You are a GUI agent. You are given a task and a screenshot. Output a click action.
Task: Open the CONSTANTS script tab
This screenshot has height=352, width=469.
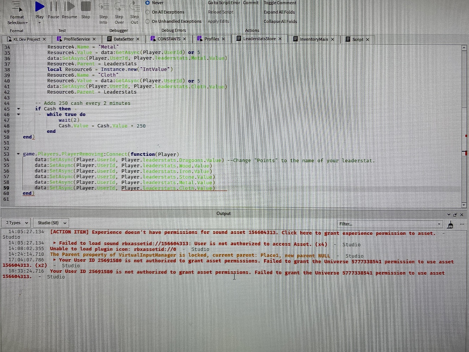pyautogui.click(x=169, y=39)
